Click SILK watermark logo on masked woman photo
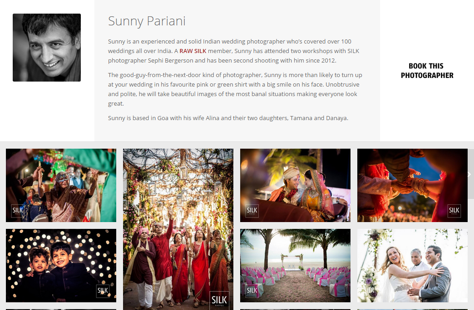Viewport: 474px width, 310px height. [x=18, y=211]
